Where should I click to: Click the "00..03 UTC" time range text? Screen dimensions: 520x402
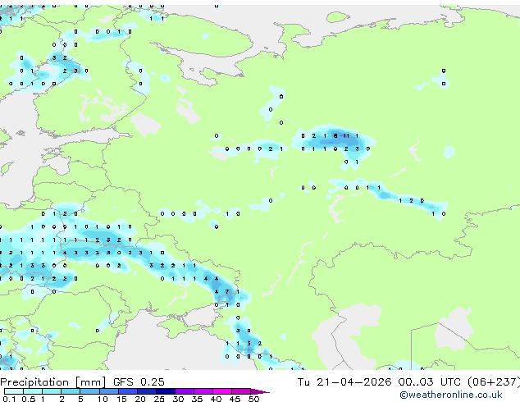[x=429, y=382]
